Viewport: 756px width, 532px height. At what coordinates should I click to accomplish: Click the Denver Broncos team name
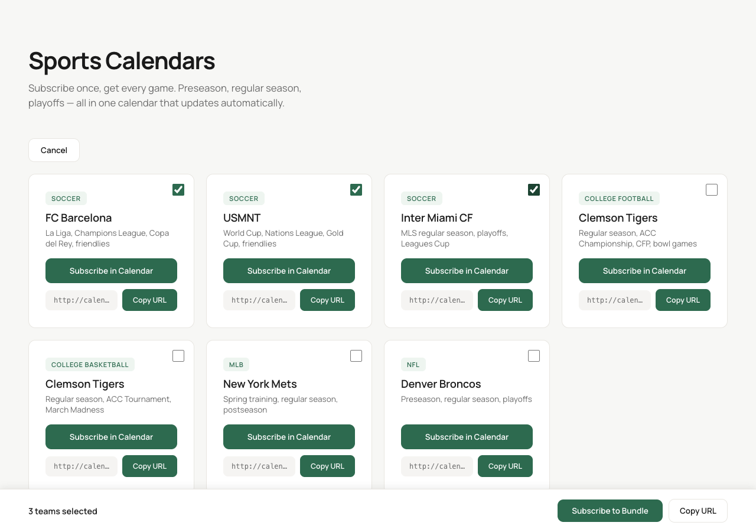click(441, 384)
